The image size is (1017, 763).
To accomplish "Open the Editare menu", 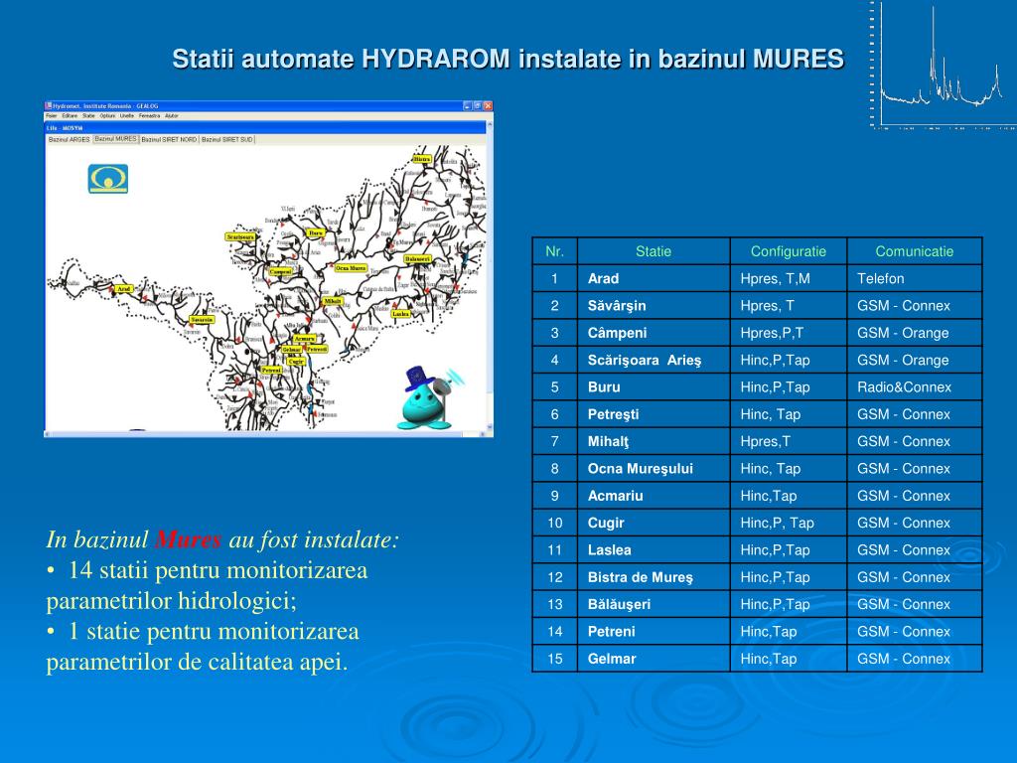I will point(70,115).
